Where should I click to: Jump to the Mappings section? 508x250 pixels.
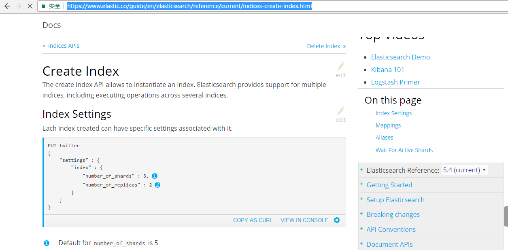click(x=388, y=125)
